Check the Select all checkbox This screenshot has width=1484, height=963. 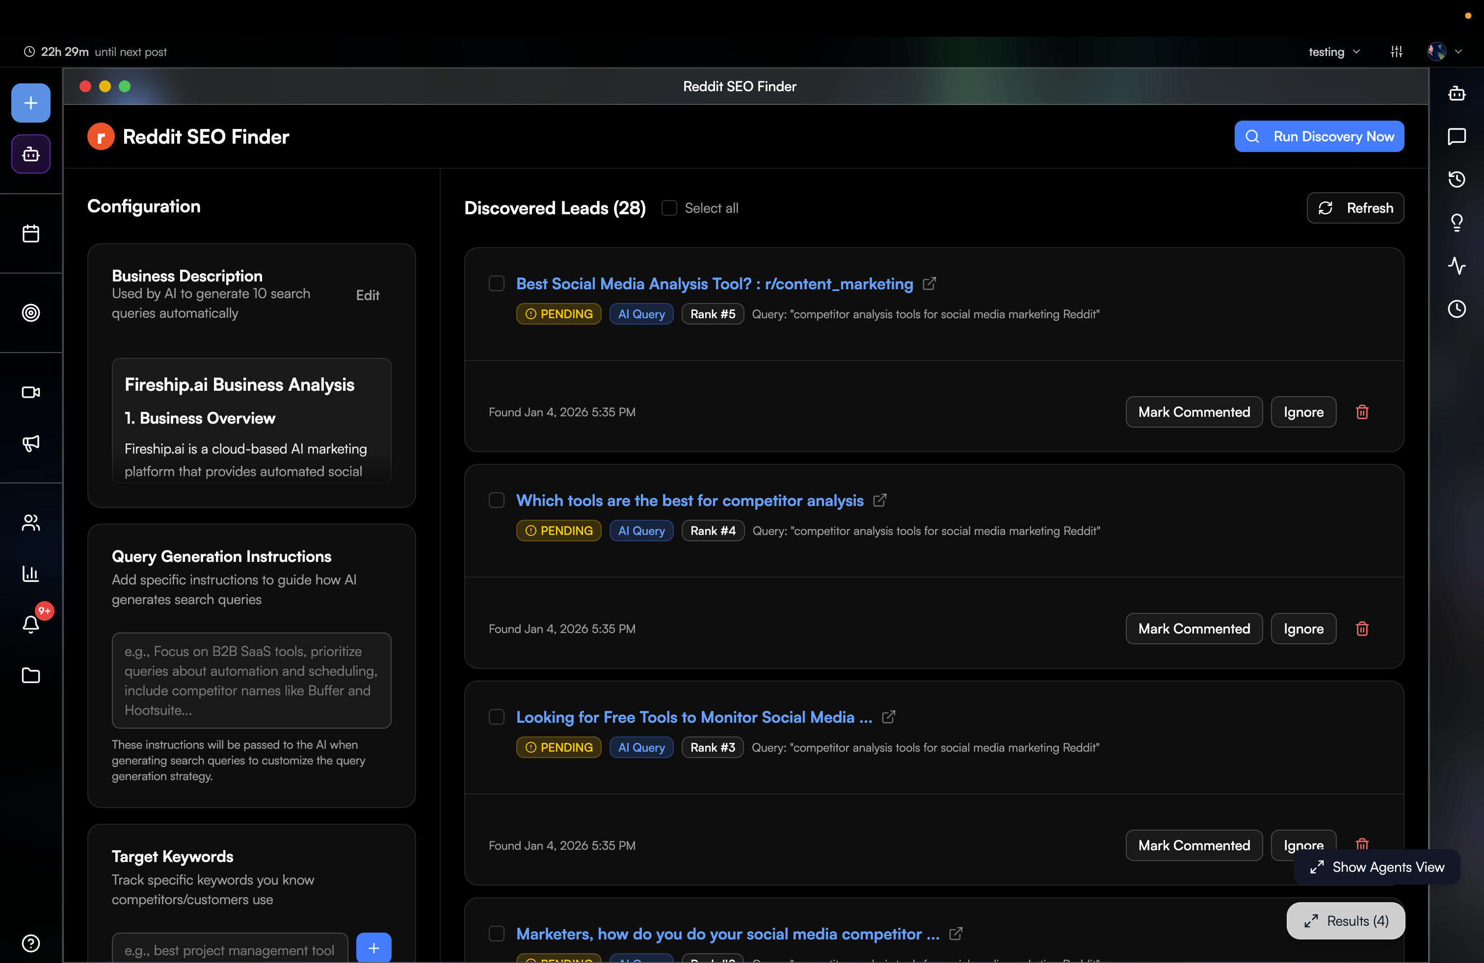tap(669, 208)
